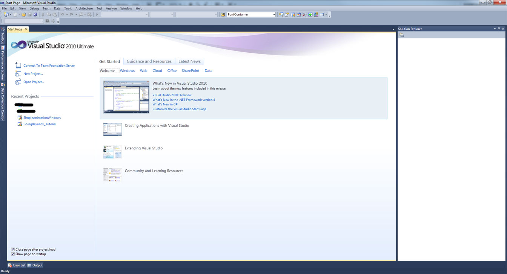Screen dimensions: 507x274
Task: Click Community and Learning Resources item
Action: pyautogui.click(x=154, y=171)
